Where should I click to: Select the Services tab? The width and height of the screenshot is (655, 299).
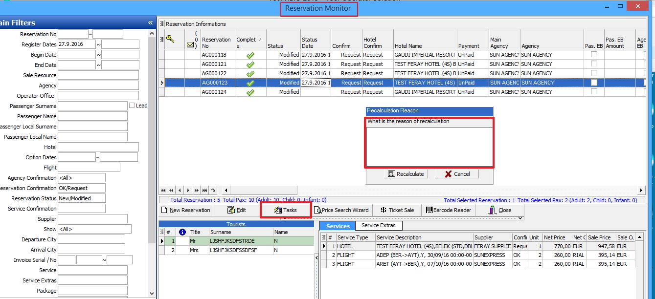[338, 226]
